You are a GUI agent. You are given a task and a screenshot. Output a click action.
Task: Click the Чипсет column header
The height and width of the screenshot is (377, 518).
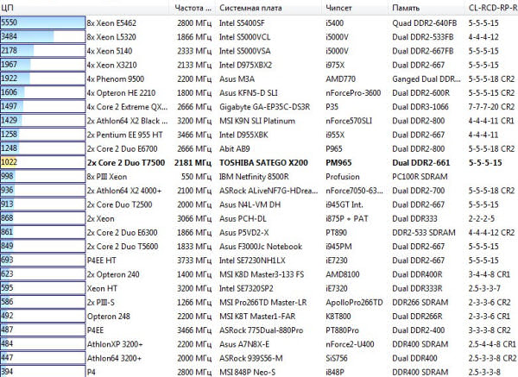coord(338,8)
